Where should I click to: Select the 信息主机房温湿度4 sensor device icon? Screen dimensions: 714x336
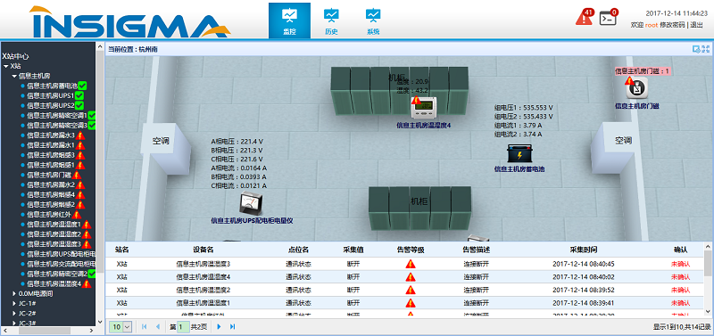(x=425, y=108)
